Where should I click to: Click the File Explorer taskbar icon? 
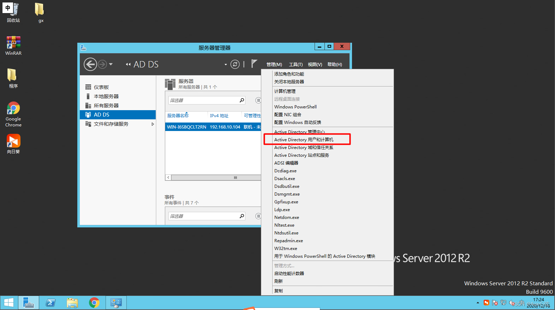click(x=72, y=303)
